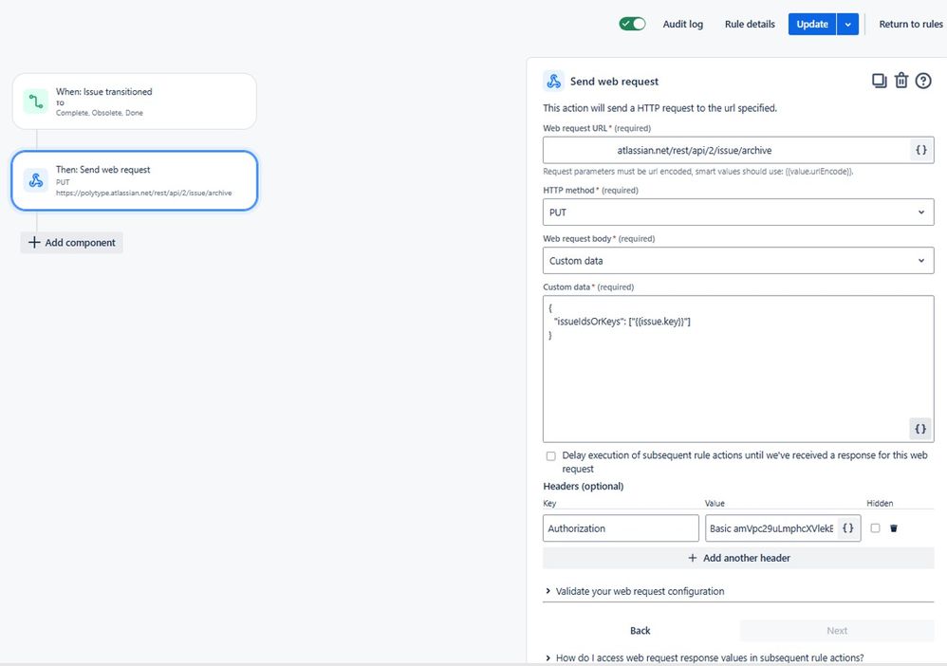Screen dimensions: 947x666
Task: Open Rule details
Action: [750, 24]
